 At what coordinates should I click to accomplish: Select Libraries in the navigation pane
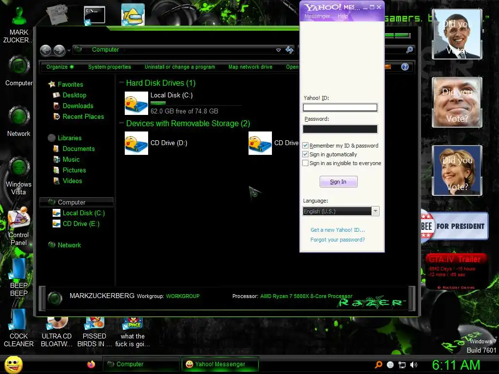tap(70, 138)
